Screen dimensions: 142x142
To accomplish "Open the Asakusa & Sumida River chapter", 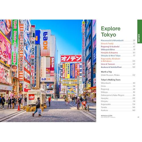I will click(118, 67).
